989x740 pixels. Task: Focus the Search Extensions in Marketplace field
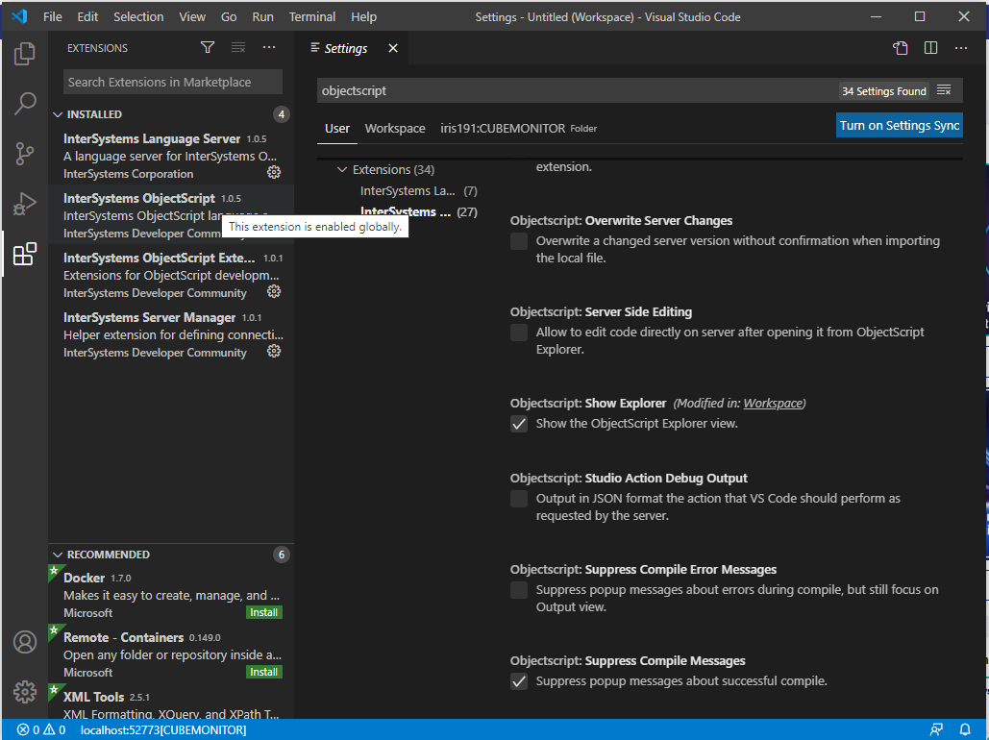click(x=173, y=82)
